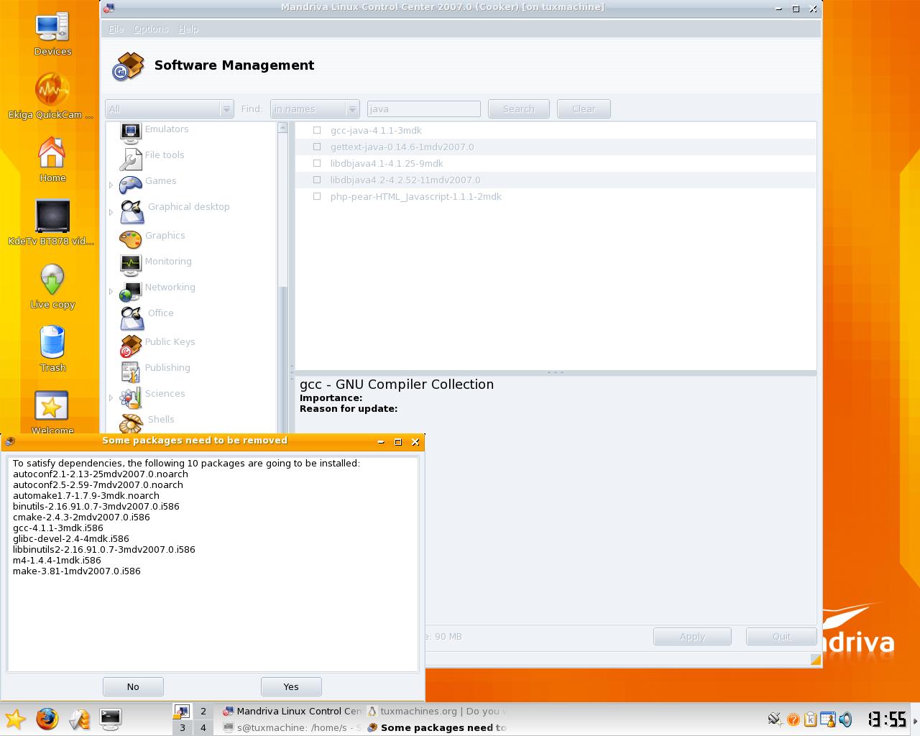Launch Firefox from the panel
Image resolution: width=920 pixels, height=736 pixels.
(x=47, y=719)
